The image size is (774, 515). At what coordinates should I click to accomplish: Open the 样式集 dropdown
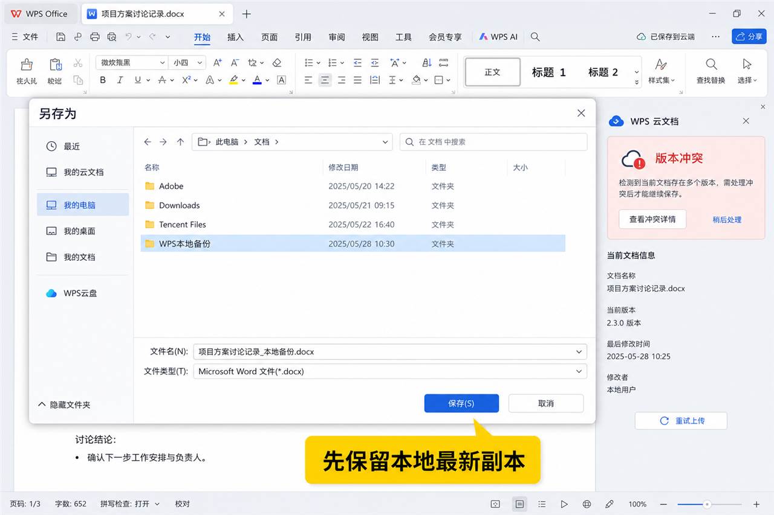[662, 71]
